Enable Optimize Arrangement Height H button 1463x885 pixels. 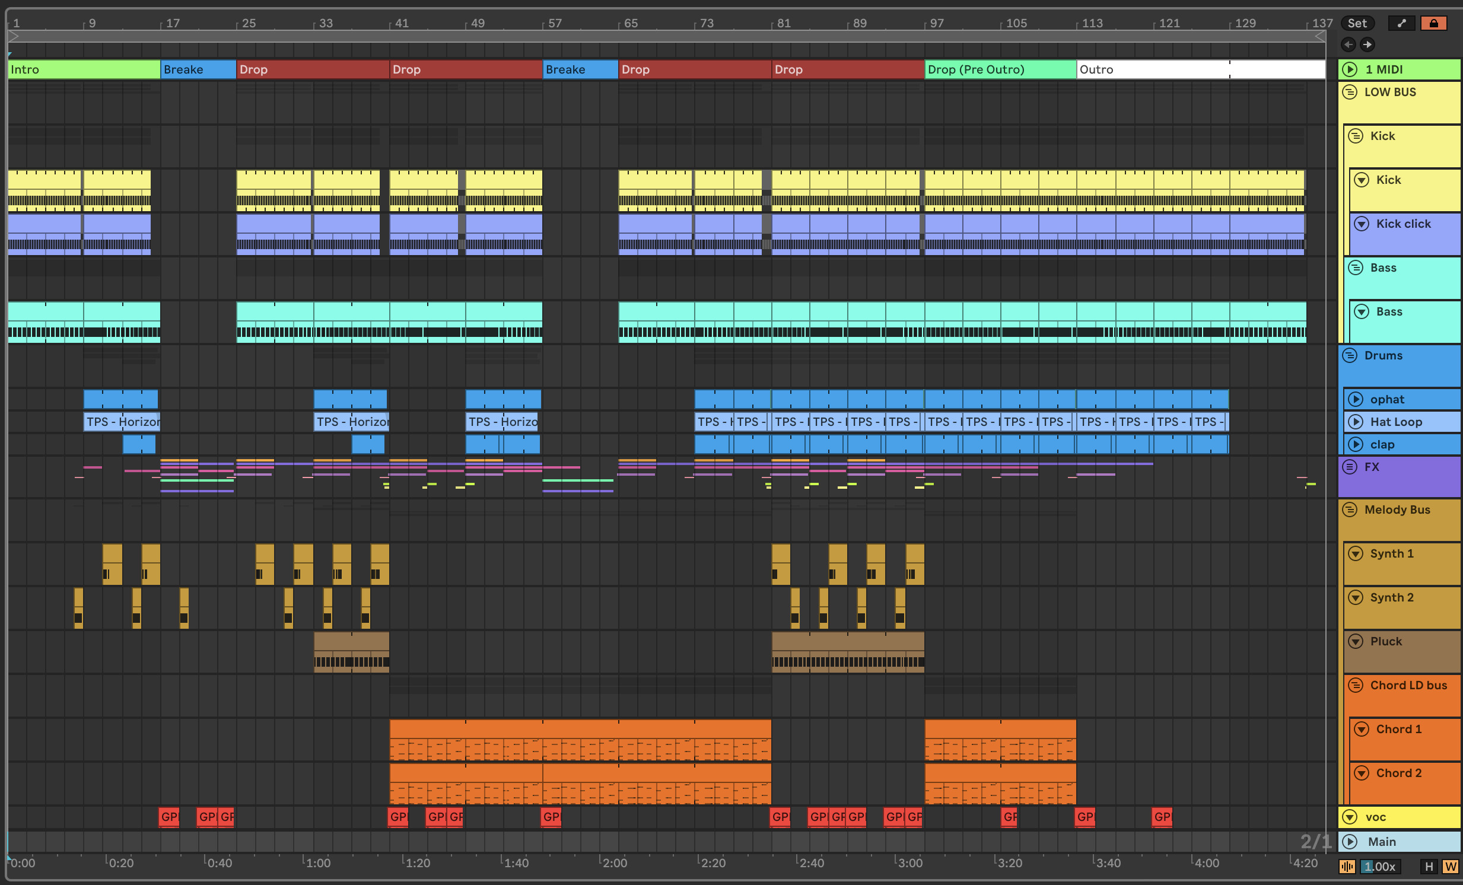click(x=1429, y=867)
